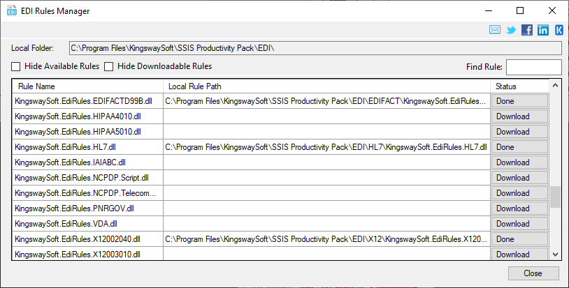Open the KingswaySoft K icon
This screenshot has height=288, width=569.
559,30
